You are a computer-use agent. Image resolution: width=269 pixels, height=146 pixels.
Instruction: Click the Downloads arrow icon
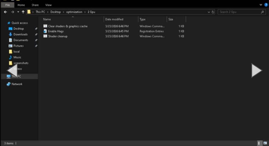pos(10,34)
